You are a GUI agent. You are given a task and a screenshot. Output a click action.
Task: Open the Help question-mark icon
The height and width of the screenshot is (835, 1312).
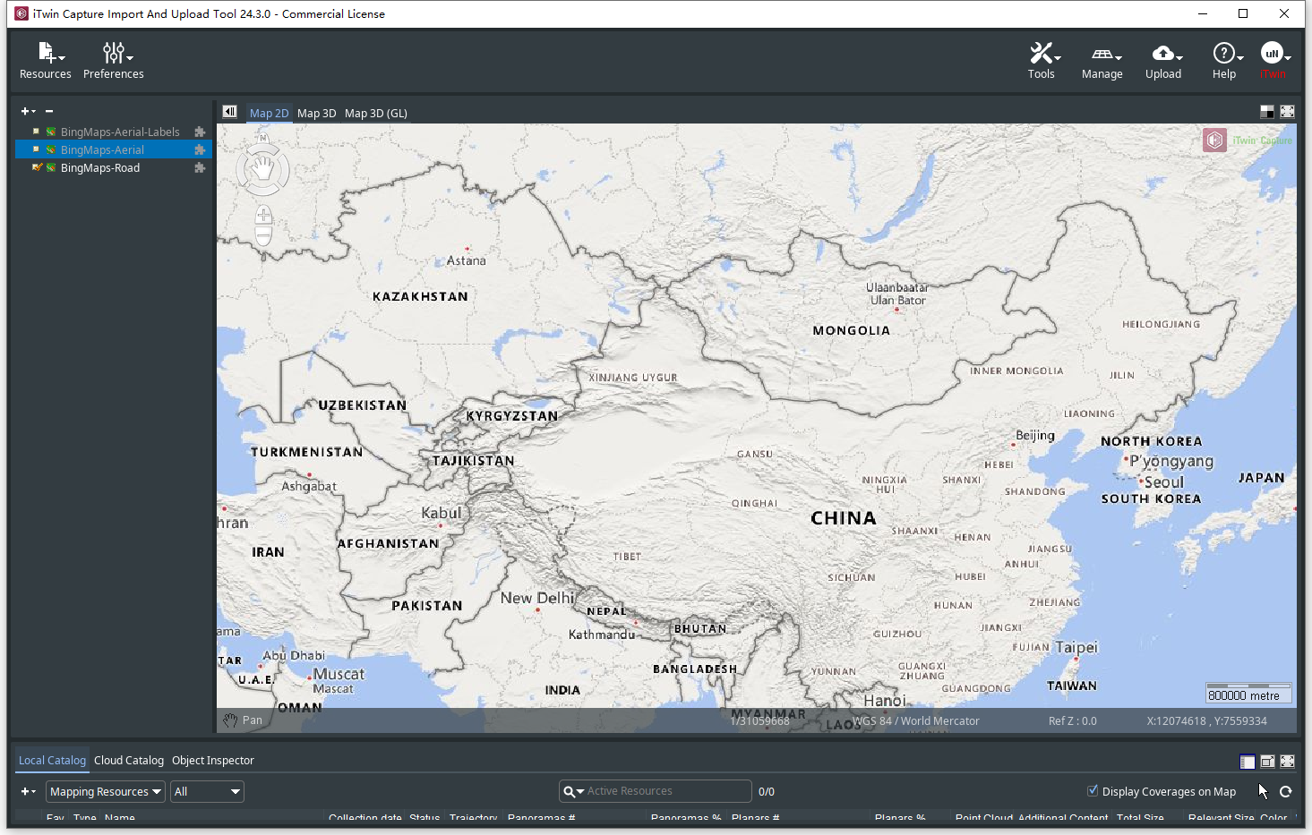point(1223,53)
